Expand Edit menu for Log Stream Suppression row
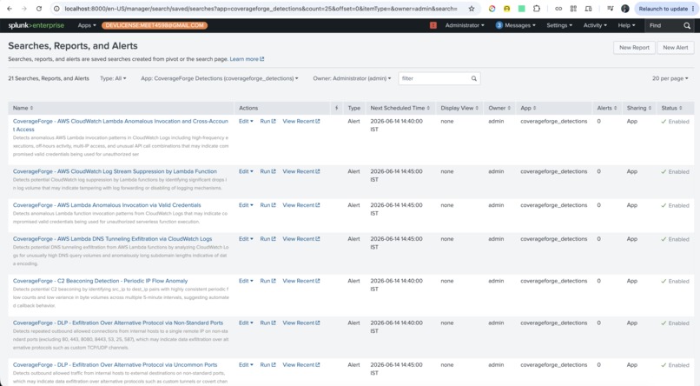This screenshot has width=700, height=386. pos(246,171)
